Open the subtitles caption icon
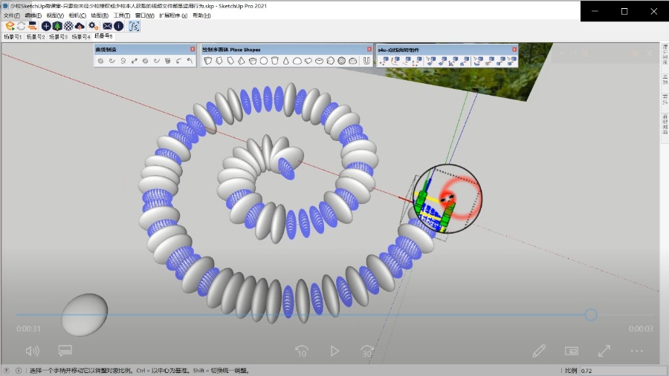Image resolution: width=669 pixels, height=376 pixels. 65,351
